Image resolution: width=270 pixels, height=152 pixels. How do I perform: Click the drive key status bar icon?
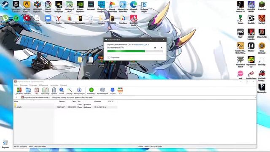15,147
